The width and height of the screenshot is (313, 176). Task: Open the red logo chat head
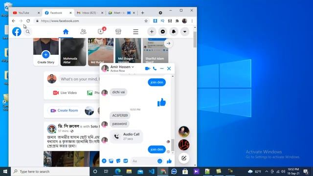[x=184, y=145]
